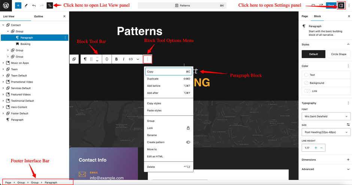Click the Save button
This screenshot has height=185, width=352.
pyautogui.click(x=331, y=6)
